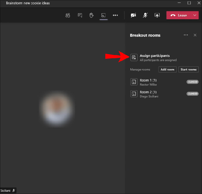202x194 pixels.
Task: Raise your hand in the meeting
Action: 91,15
